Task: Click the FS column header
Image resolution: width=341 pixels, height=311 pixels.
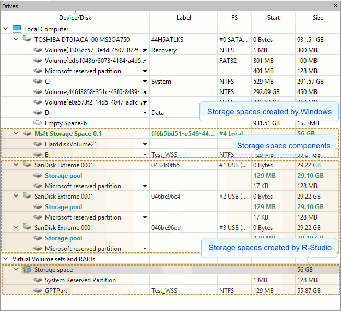Action: (x=234, y=18)
